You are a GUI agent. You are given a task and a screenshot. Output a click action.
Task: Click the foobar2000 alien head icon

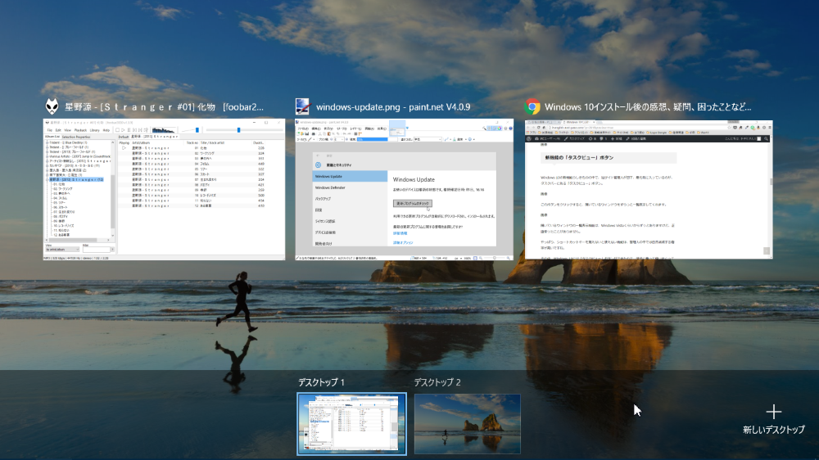click(x=52, y=106)
